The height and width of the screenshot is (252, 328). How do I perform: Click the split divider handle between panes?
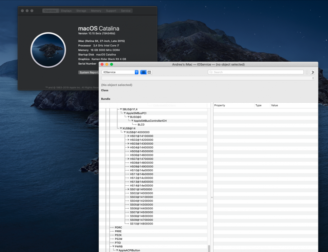pos(212,197)
